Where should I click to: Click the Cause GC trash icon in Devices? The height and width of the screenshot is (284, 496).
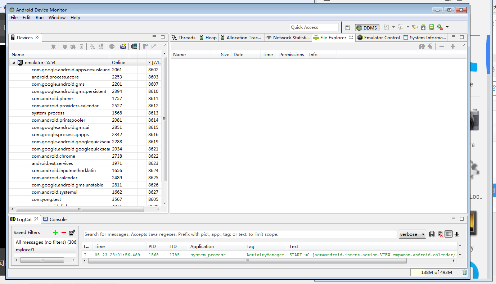pyautogui.click(x=81, y=46)
